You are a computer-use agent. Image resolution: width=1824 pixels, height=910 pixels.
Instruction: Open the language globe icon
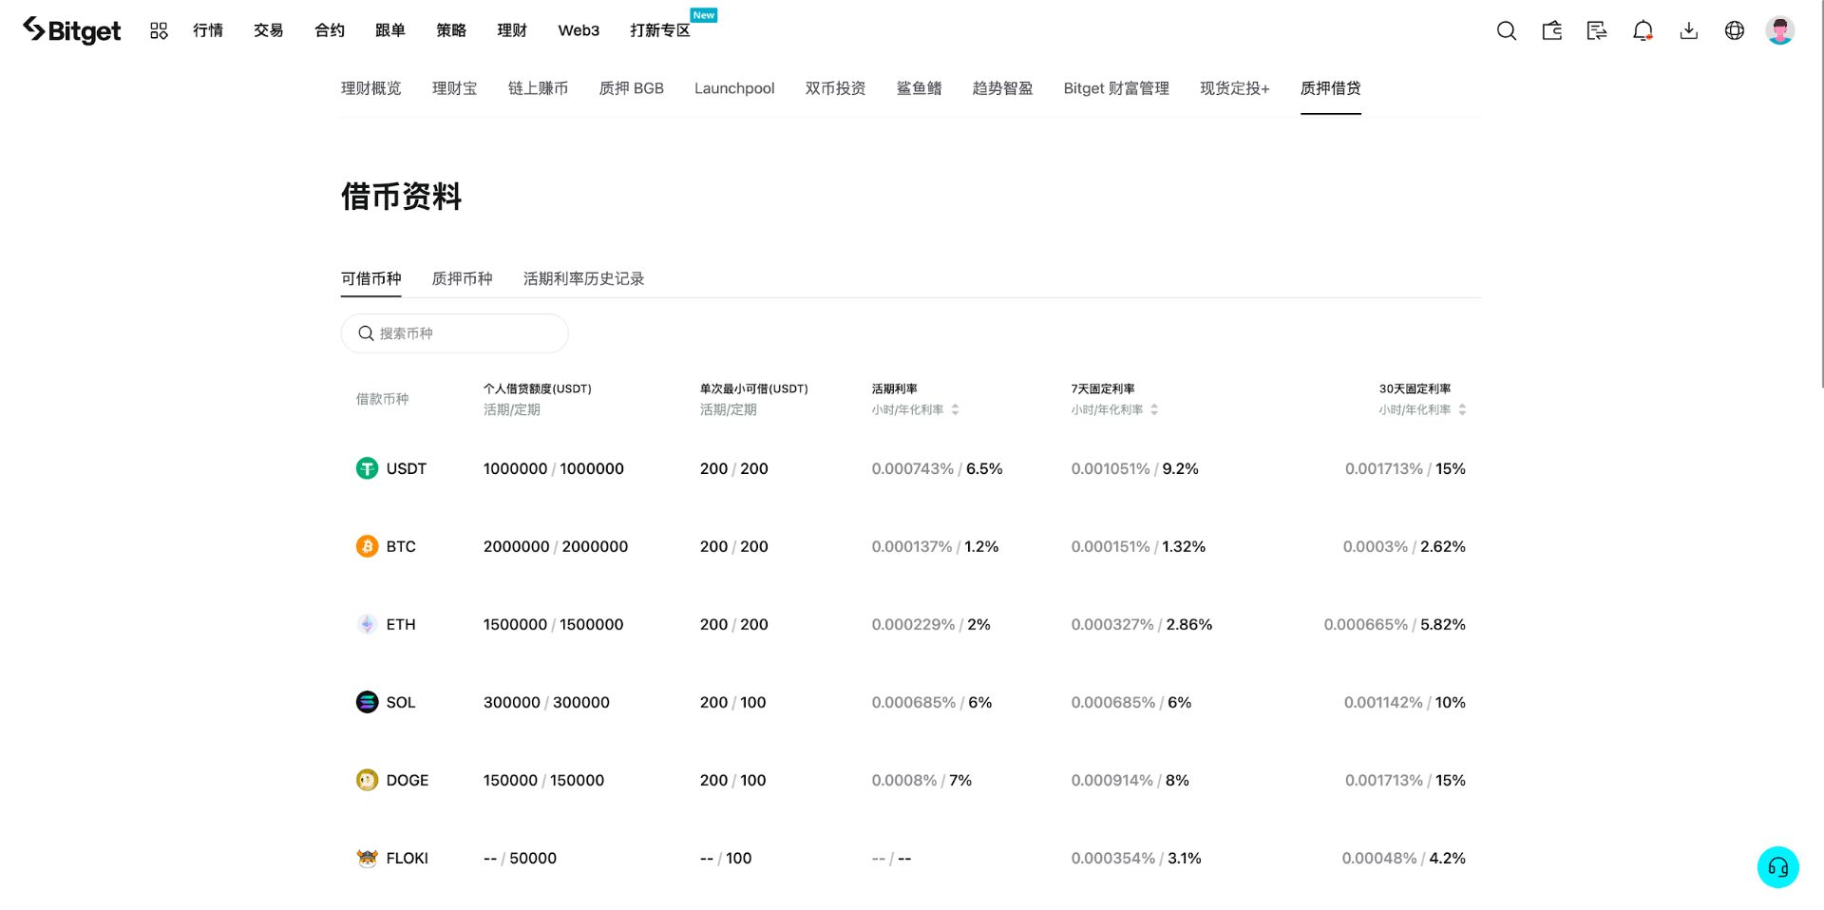click(x=1734, y=30)
